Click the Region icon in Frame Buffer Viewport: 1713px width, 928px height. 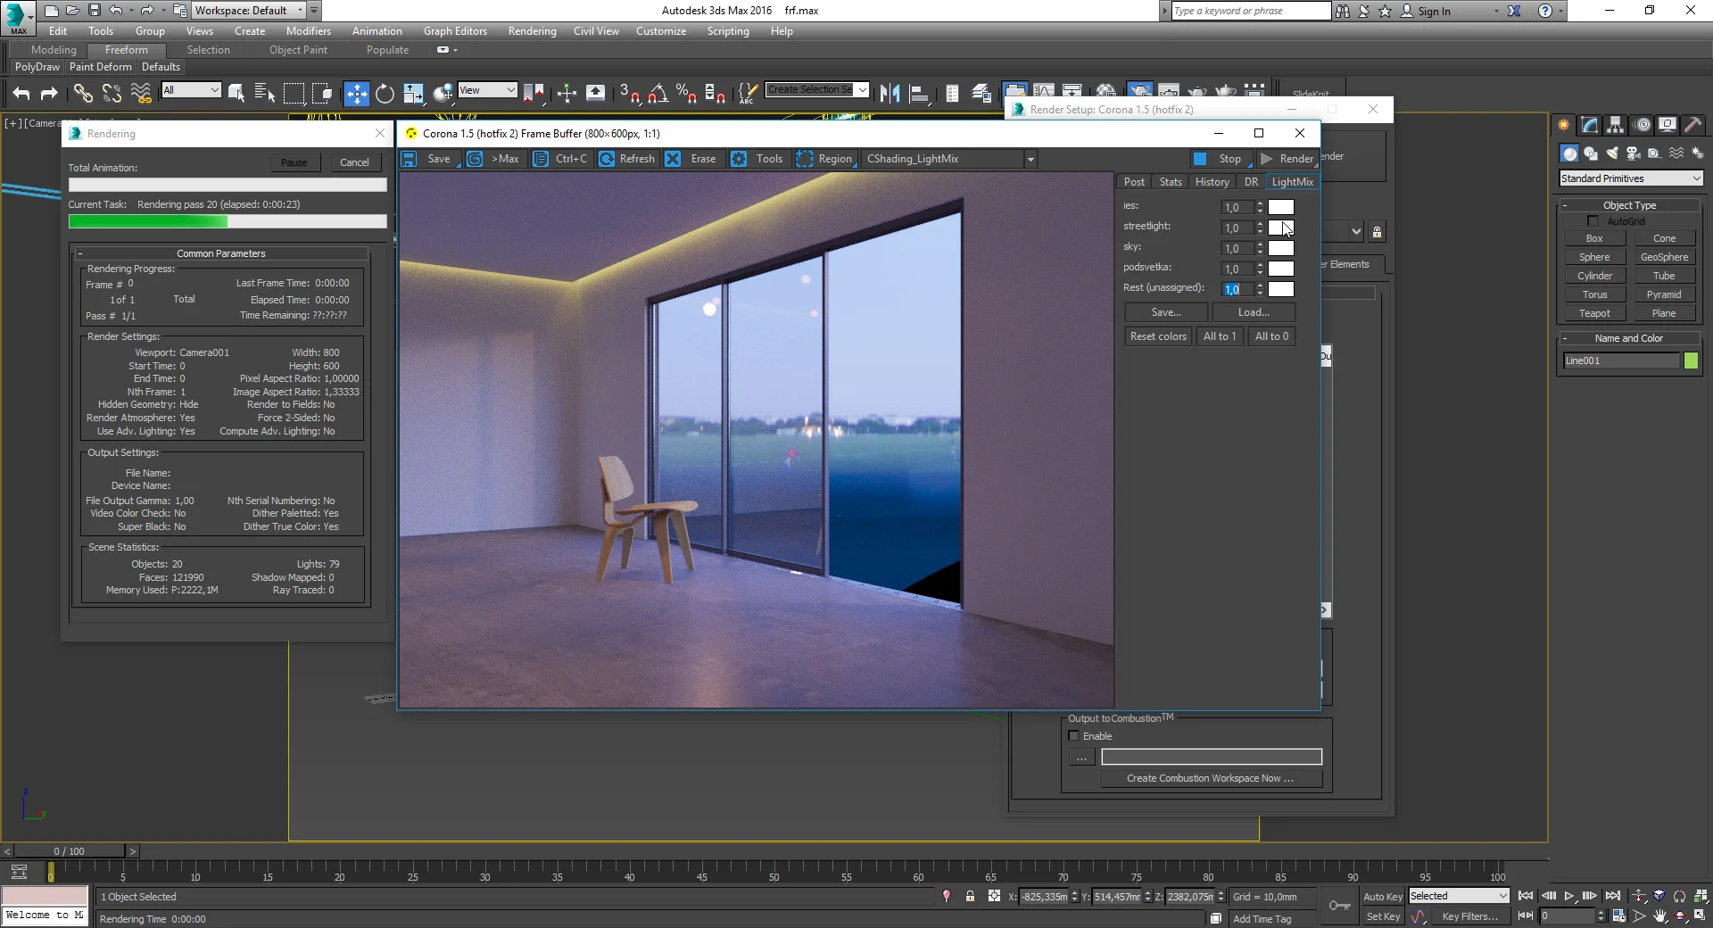coord(804,159)
